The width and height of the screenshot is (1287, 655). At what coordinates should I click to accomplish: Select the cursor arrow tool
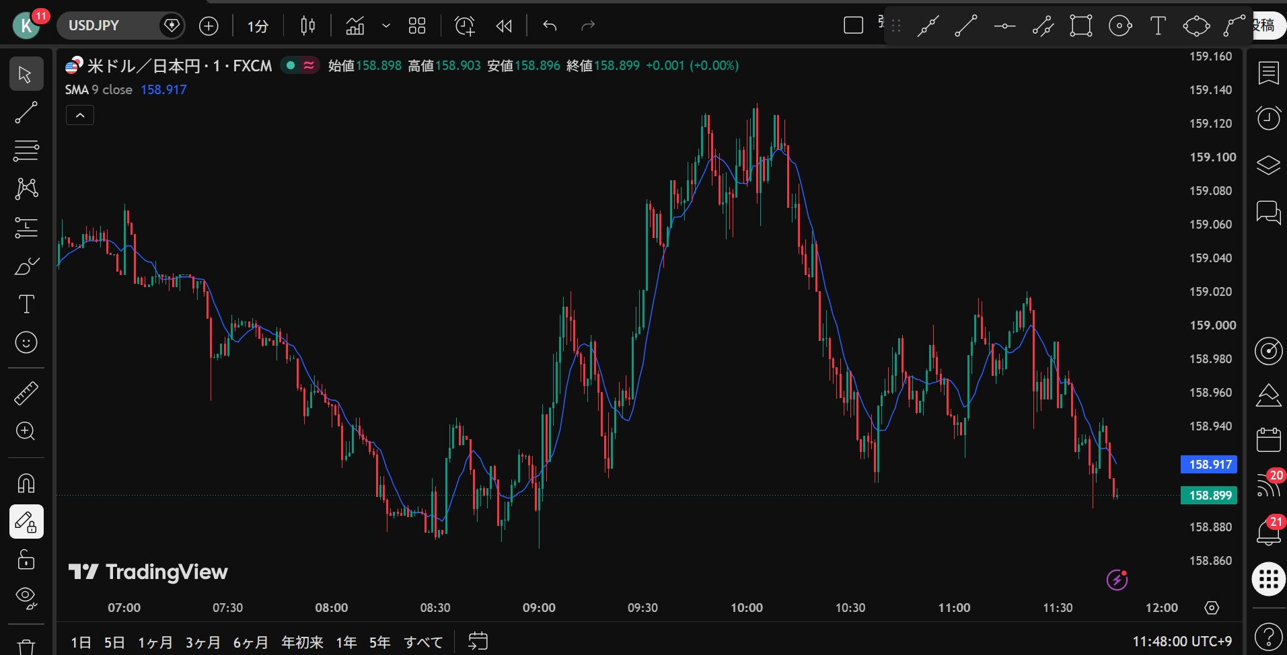tap(26, 74)
